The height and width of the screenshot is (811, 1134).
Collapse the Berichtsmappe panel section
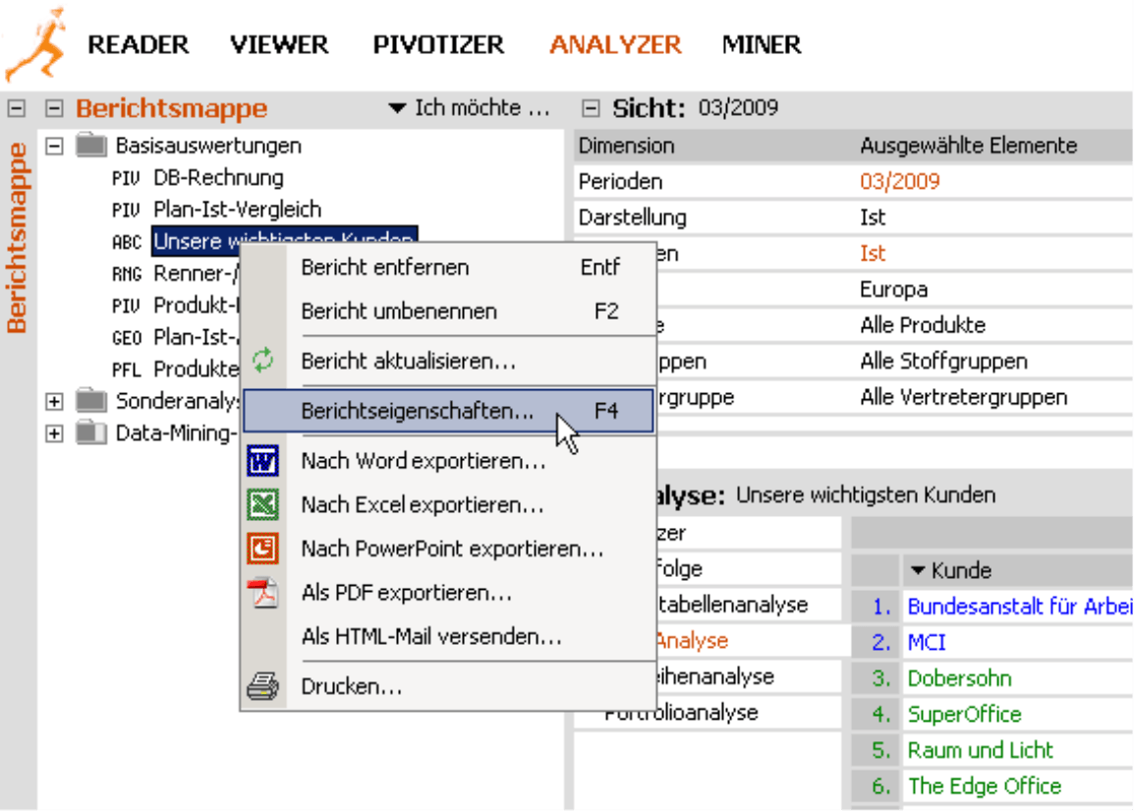(x=54, y=108)
